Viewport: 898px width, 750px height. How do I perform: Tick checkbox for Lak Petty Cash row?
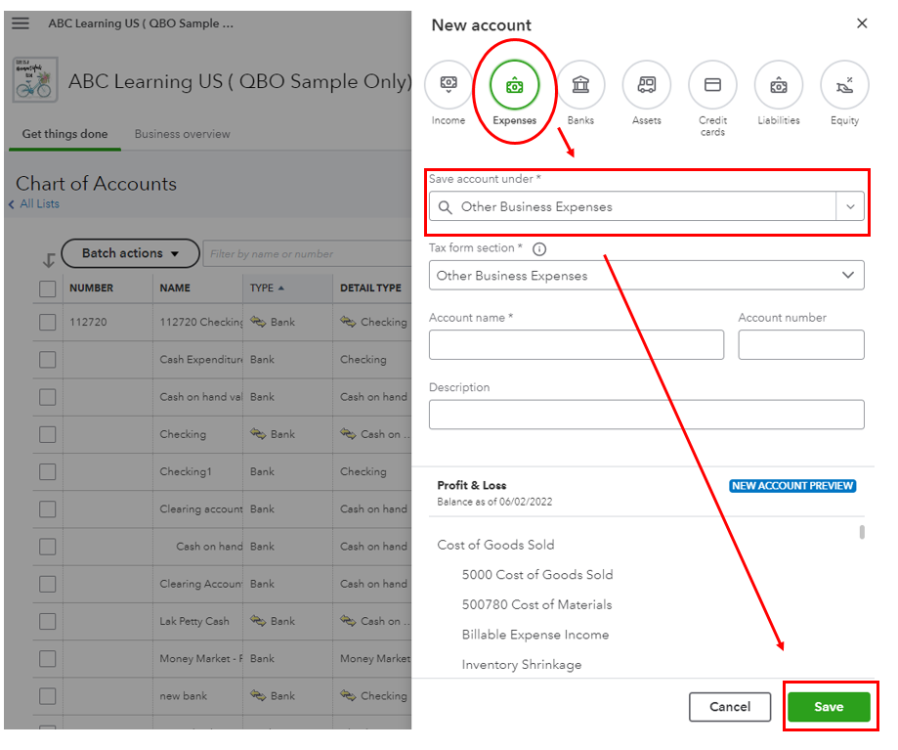tap(48, 622)
